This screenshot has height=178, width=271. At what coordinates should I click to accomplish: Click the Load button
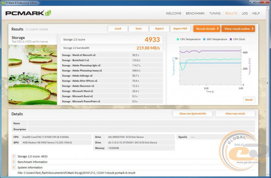tap(118, 29)
